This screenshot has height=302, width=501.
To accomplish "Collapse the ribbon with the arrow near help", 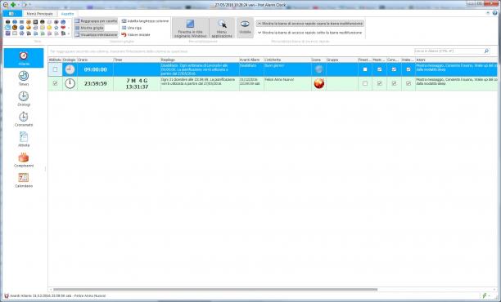I will 488,13.
